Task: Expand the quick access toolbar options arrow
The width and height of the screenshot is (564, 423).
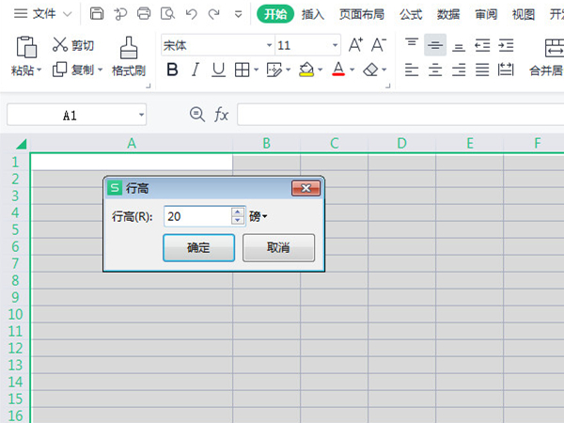Action: click(x=238, y=14)
